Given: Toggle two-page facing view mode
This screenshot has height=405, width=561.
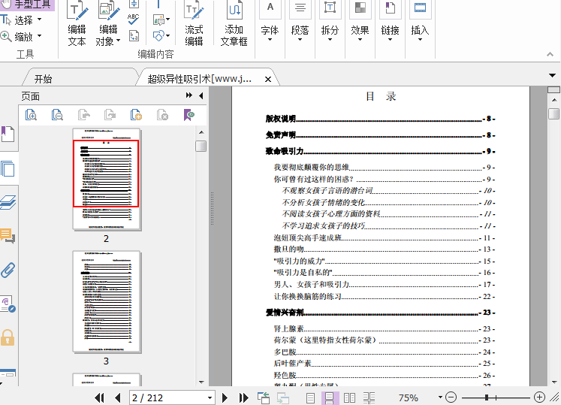Looking at the screenshot, I should [x=350, y=397].
